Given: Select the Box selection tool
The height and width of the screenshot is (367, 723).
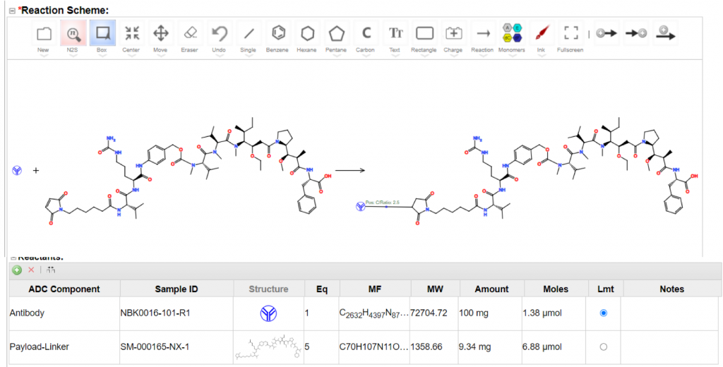Looking at the screenshot, I should tap(102, 33).
